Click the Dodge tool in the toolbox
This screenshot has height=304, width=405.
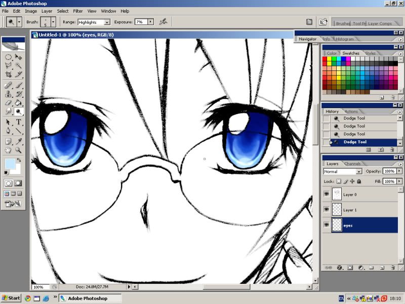tap(18, 111)
